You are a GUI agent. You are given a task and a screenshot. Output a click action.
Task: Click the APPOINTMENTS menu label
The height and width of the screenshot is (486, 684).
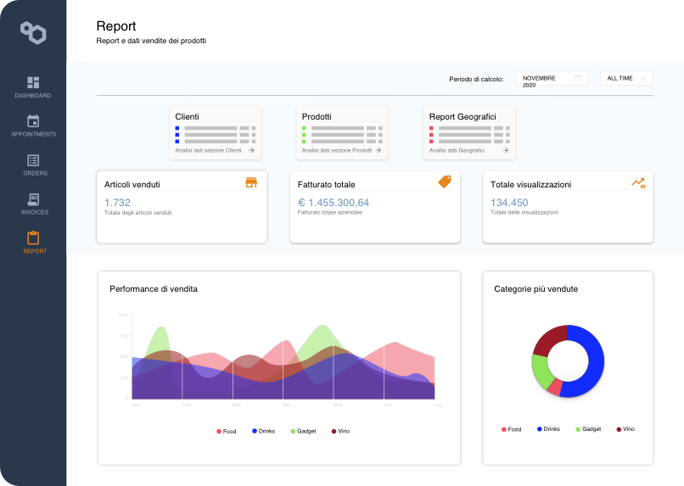click(34, 134)
